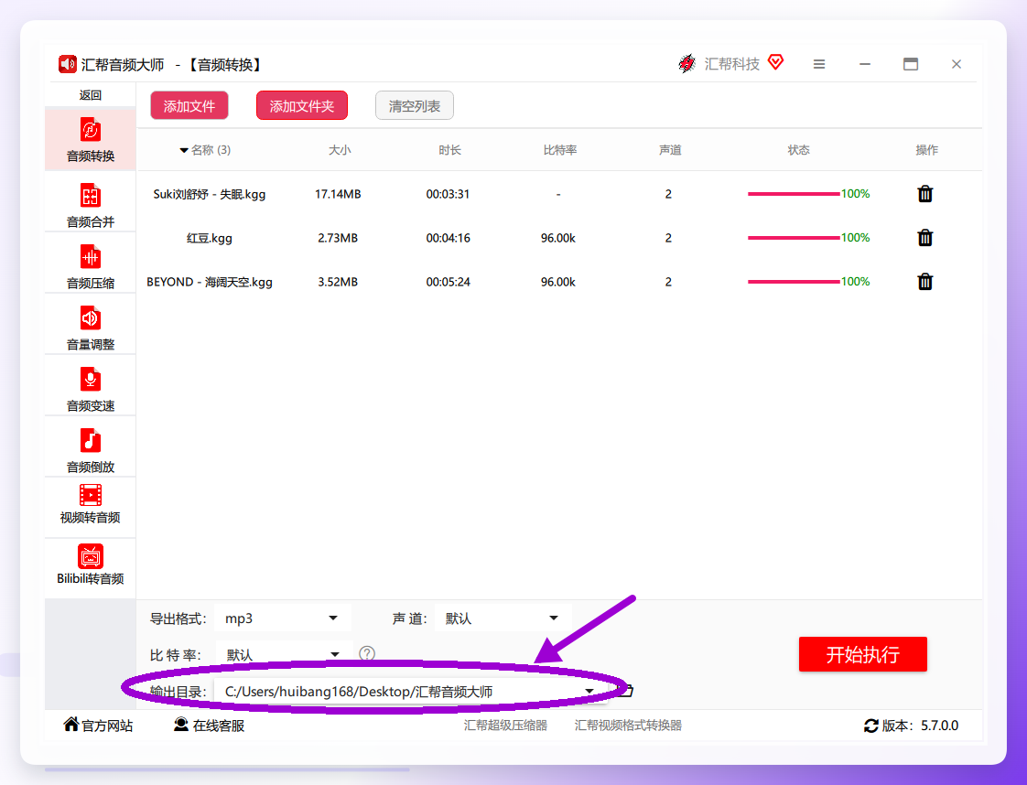Open the 声道 默认 dropdown
The image size is (1027, 785).
pyautogui.click(x=503, y=618)
